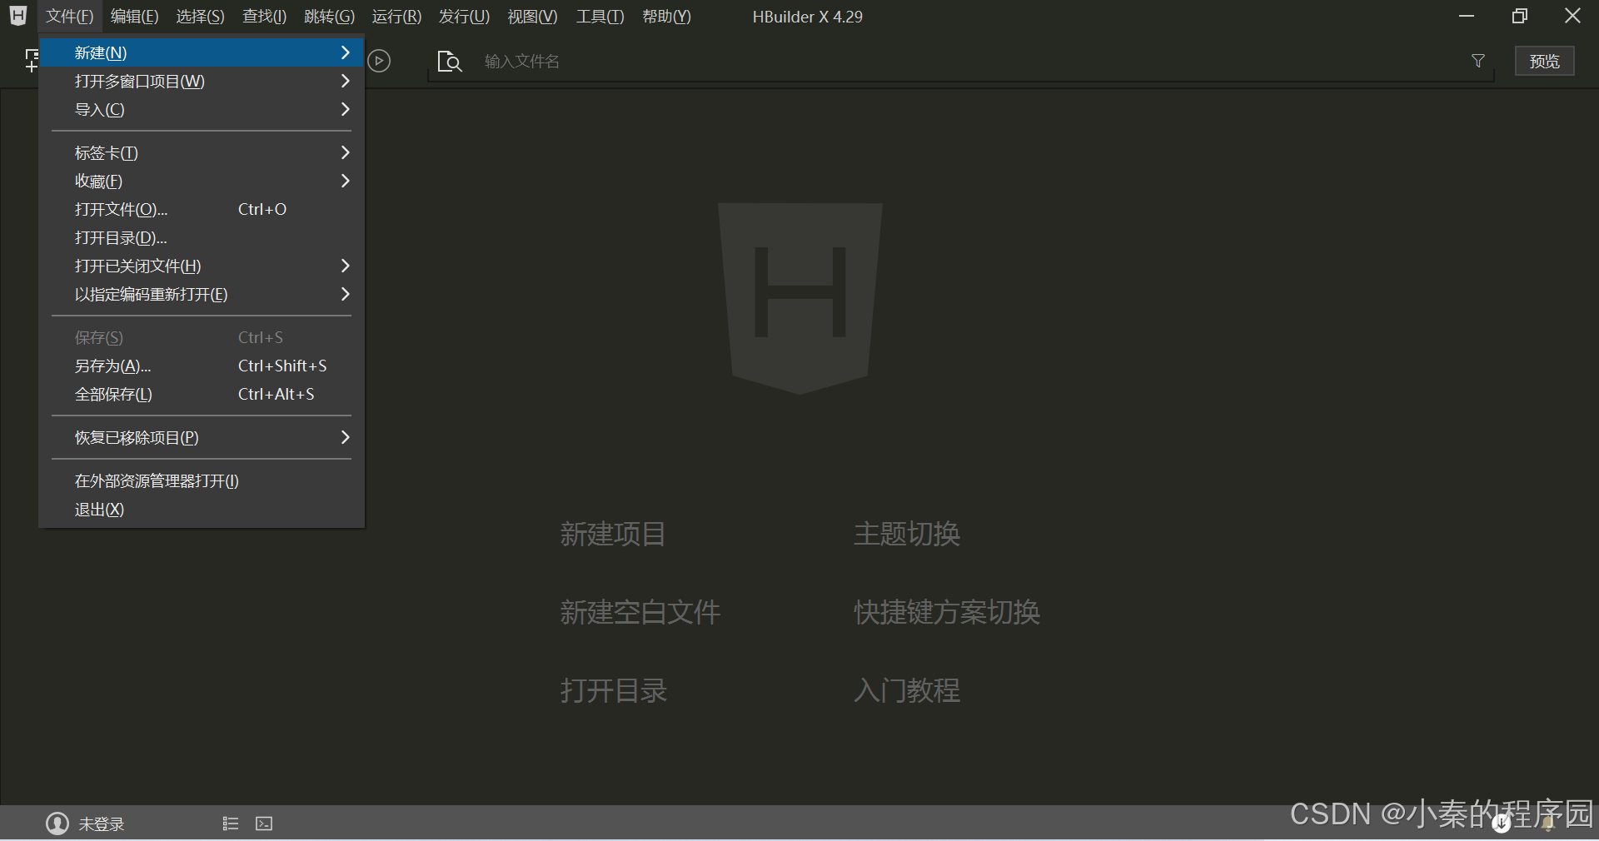The image size is (1599, 841).
Task: Click the file search magnifier icon
Action: coord(450,62)
